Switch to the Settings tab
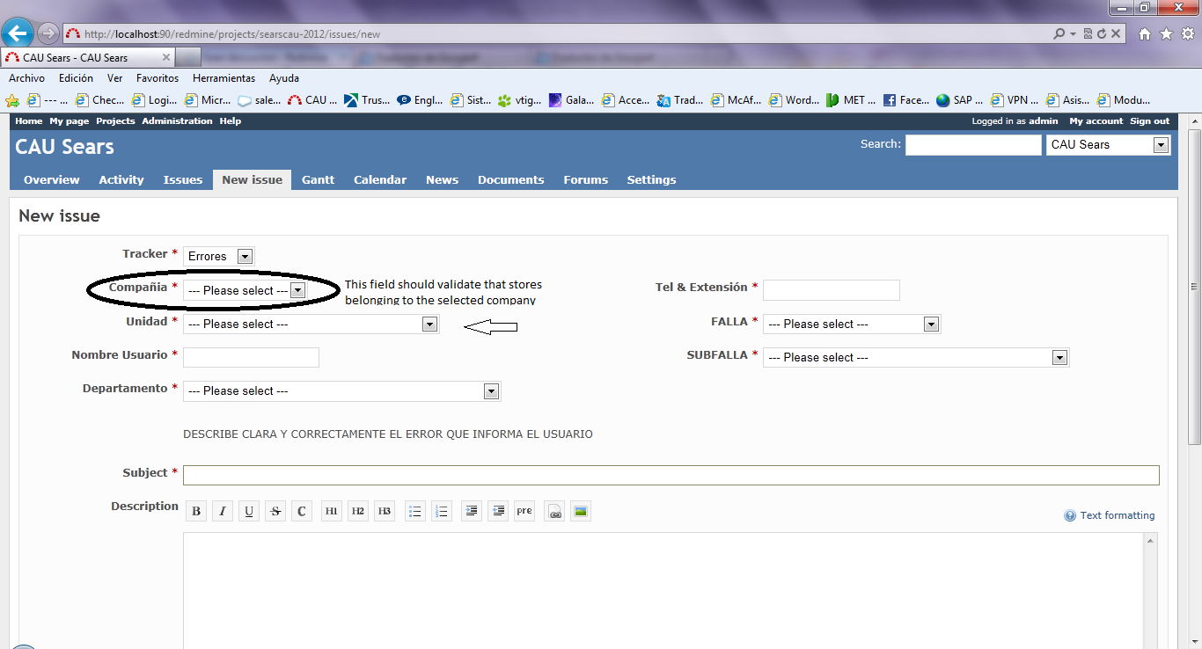Image resolution: width=1202 pixels, height=649 pixels. tap(652, 179)
